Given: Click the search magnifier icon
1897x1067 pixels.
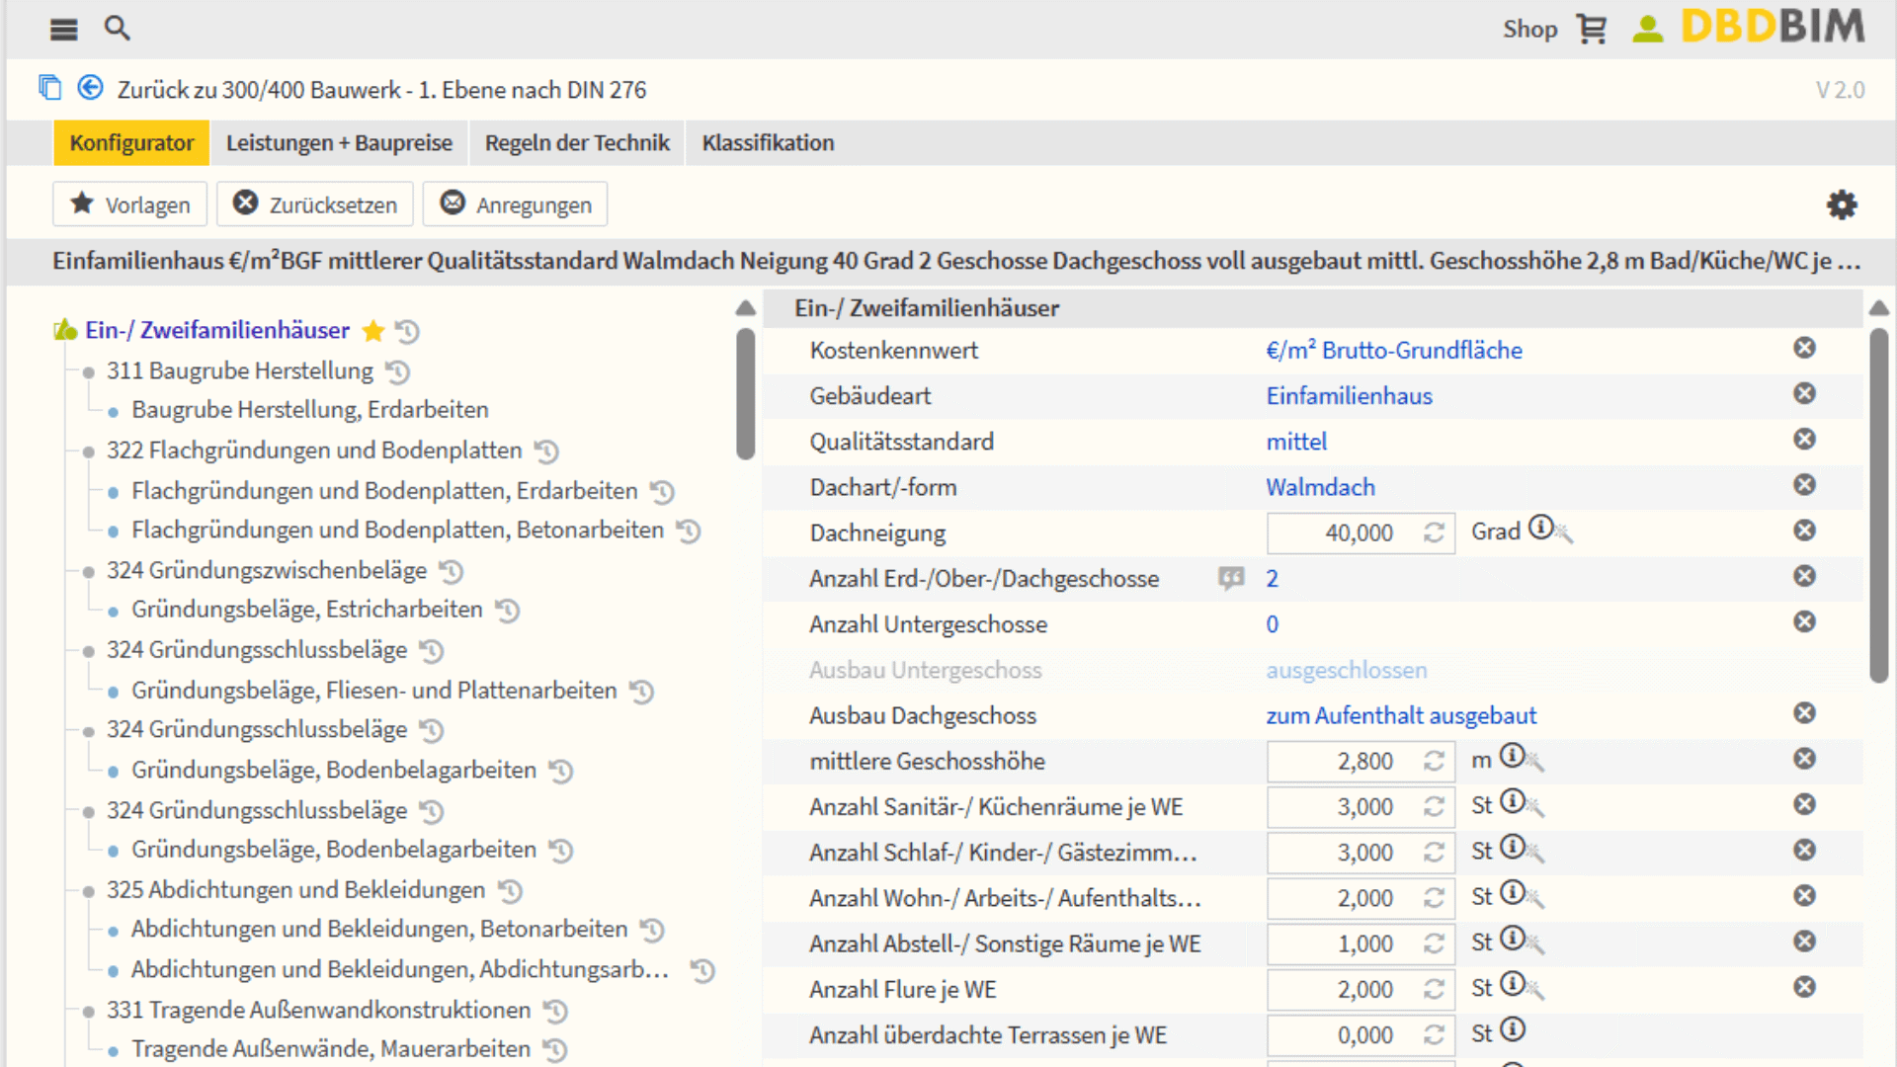Looking at the screenshot, I should click(117, 28).
